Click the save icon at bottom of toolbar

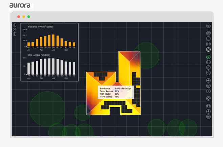click(208, 117)
